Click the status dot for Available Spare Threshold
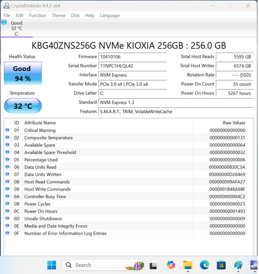Screen dimensions: 259x274 click(7, 152)
